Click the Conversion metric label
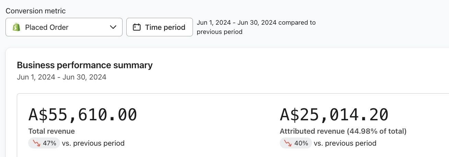The image size is (449, 157). (36, 11)
